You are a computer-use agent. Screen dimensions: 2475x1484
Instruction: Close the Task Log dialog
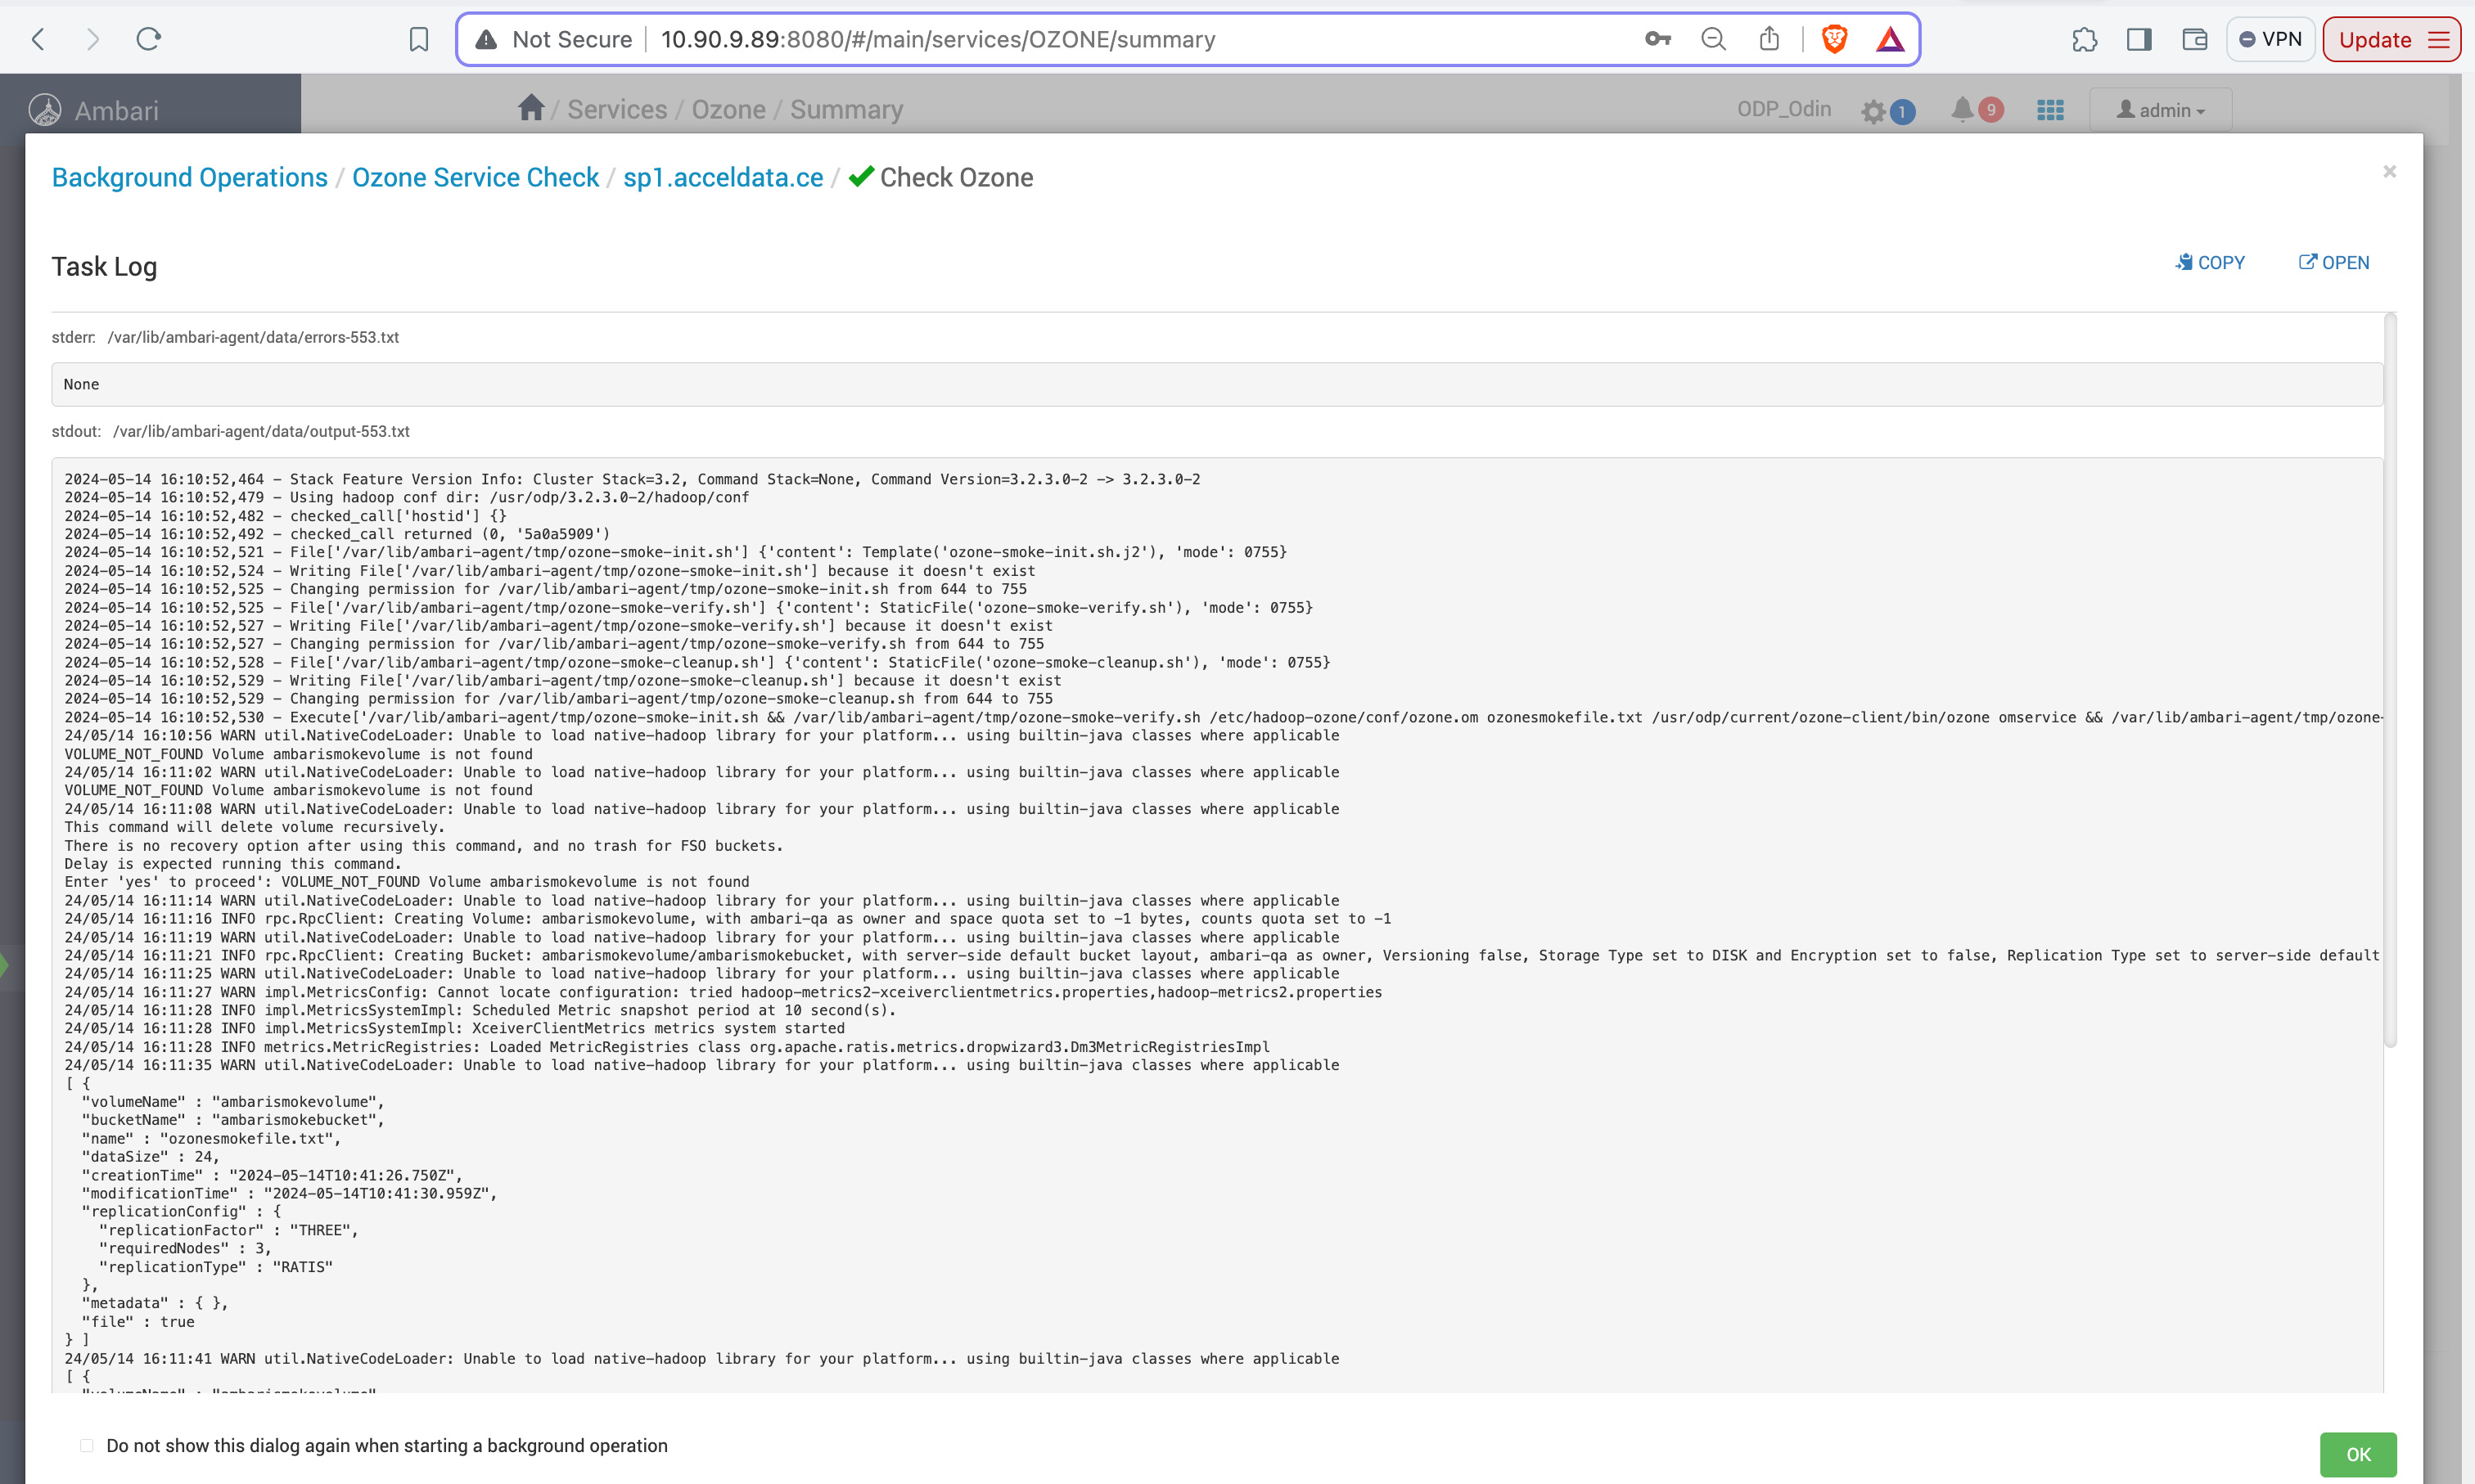click(x=2390, y=172)
